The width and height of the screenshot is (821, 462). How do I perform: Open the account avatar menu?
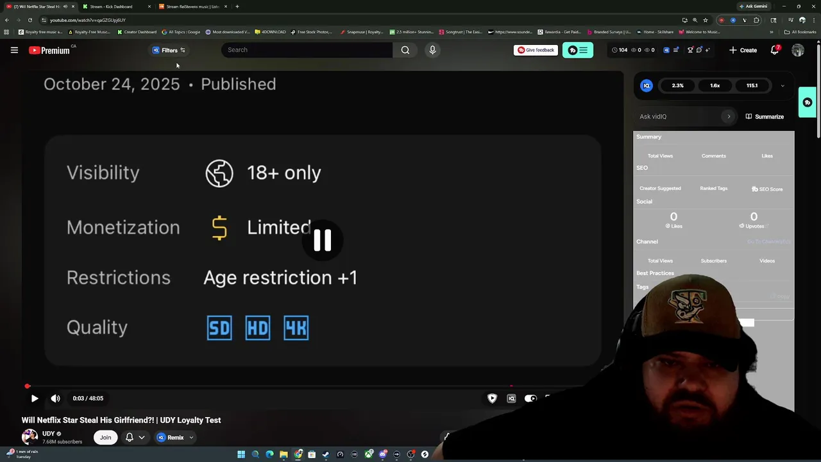pyautogui.click(x=798, y=50)
